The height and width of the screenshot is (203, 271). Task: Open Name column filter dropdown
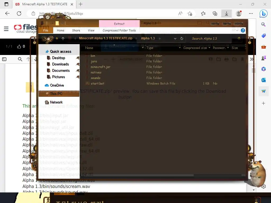[x=143, y=48]
